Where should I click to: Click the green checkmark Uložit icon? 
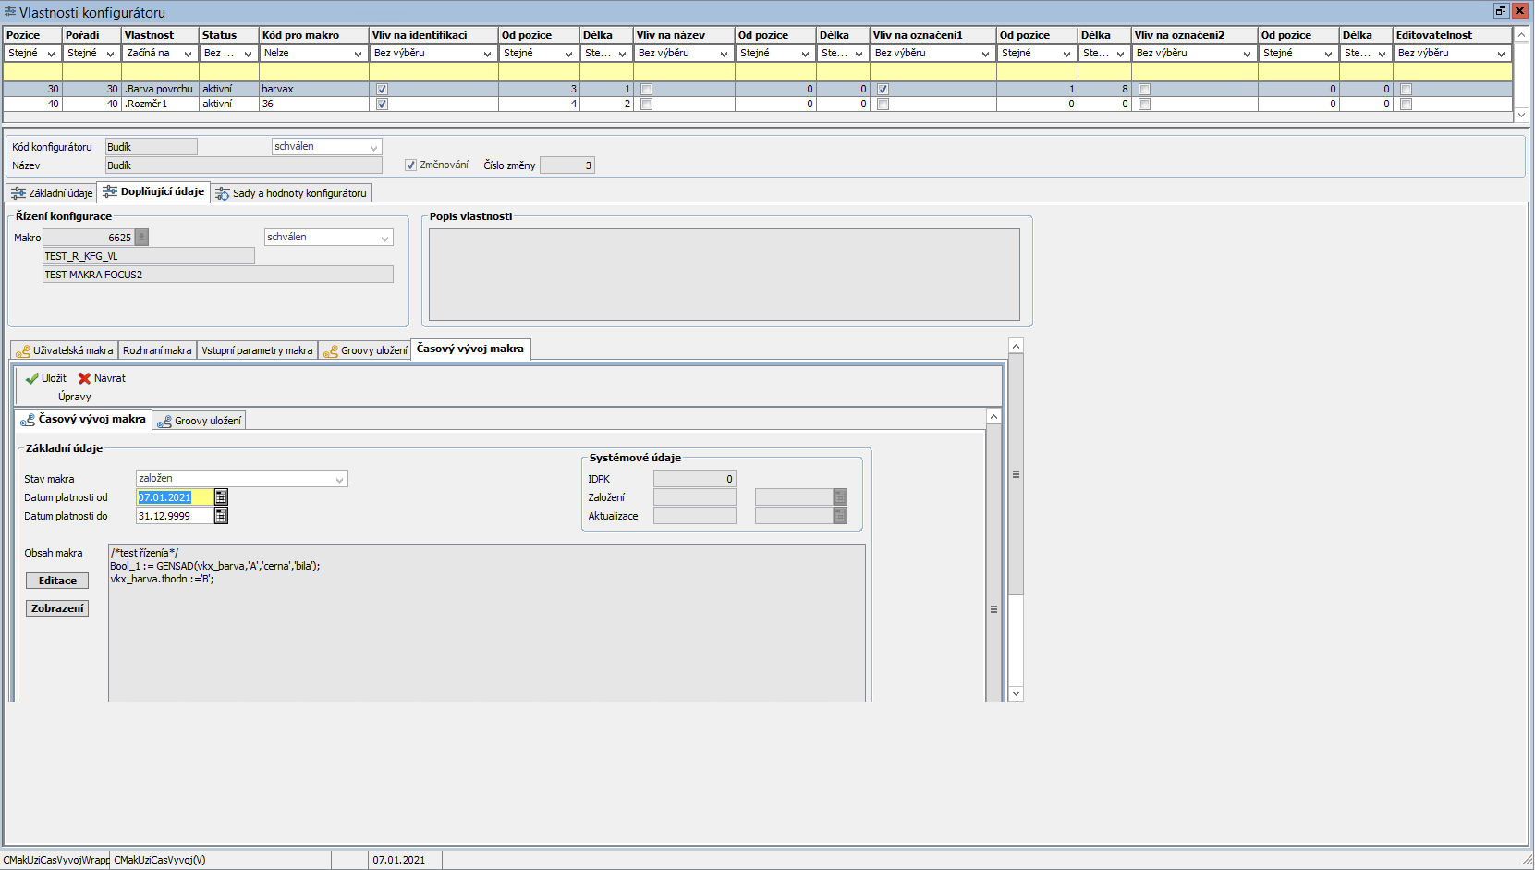[32, 378]
